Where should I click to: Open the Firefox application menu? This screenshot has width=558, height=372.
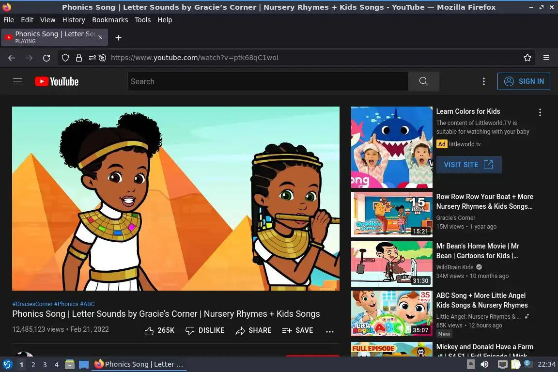(x=546, y=58)
